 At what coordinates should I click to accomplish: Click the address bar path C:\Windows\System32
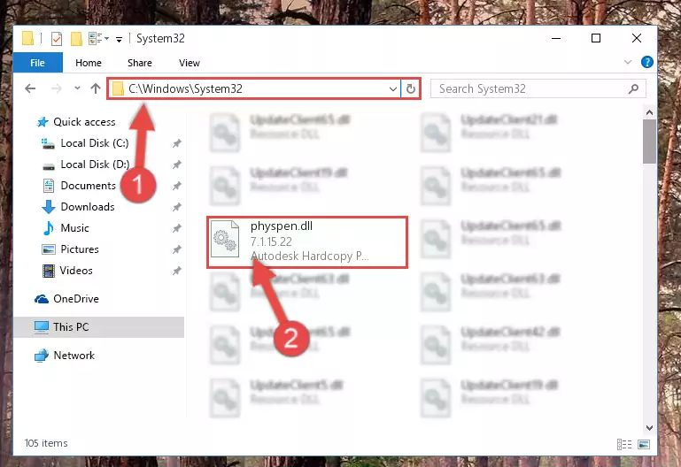click(x=185, y=89)
